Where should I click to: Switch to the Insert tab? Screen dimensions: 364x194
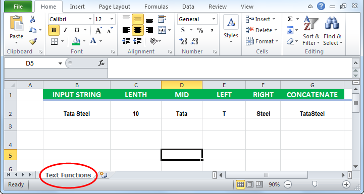pyautogui.click(x=77, y=7)
